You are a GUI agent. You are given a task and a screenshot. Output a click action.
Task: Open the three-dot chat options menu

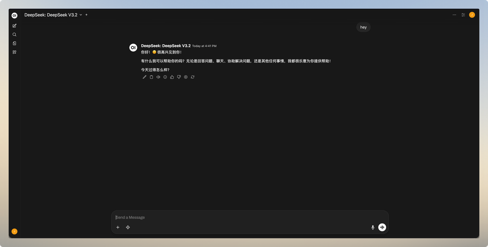click(x=454, y=15)
